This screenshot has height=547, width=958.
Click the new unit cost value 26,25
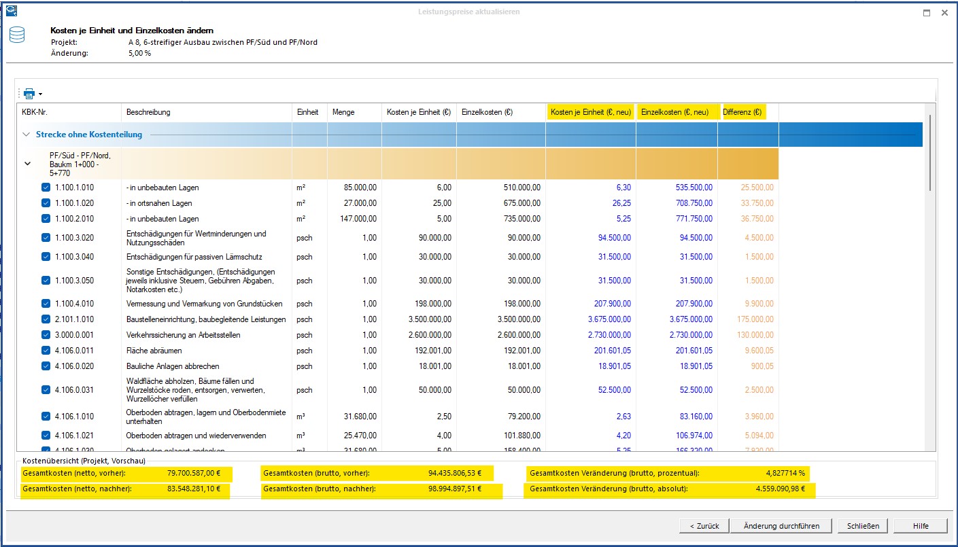click(x=620, y=203)
